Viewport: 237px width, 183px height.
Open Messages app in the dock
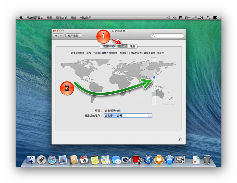pos(116,160)
